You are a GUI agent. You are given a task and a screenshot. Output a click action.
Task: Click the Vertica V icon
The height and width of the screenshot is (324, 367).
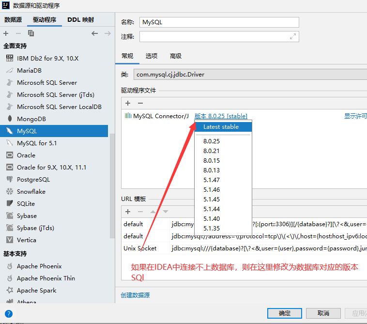tap(10, 240)
